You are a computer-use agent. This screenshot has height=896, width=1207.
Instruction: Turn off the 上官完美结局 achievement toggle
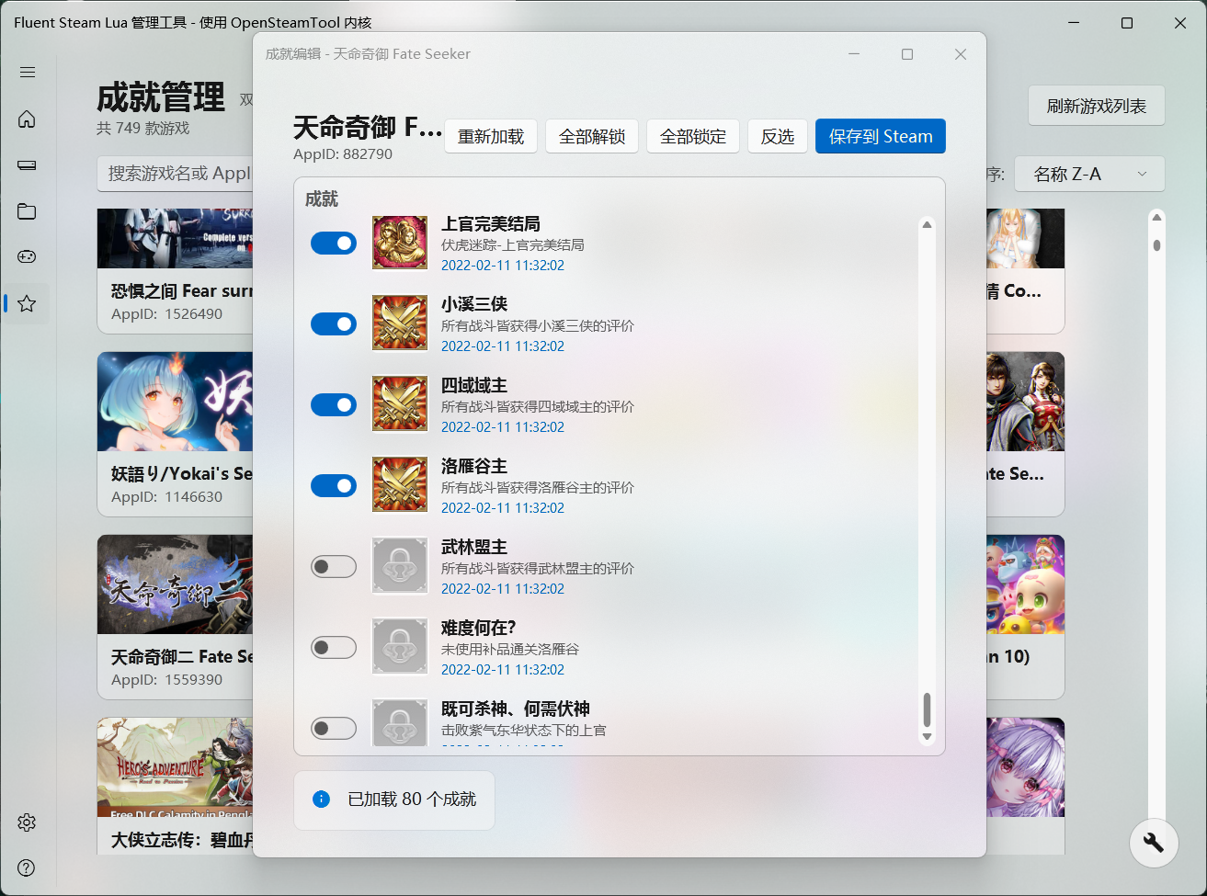(x=334, y=244)
